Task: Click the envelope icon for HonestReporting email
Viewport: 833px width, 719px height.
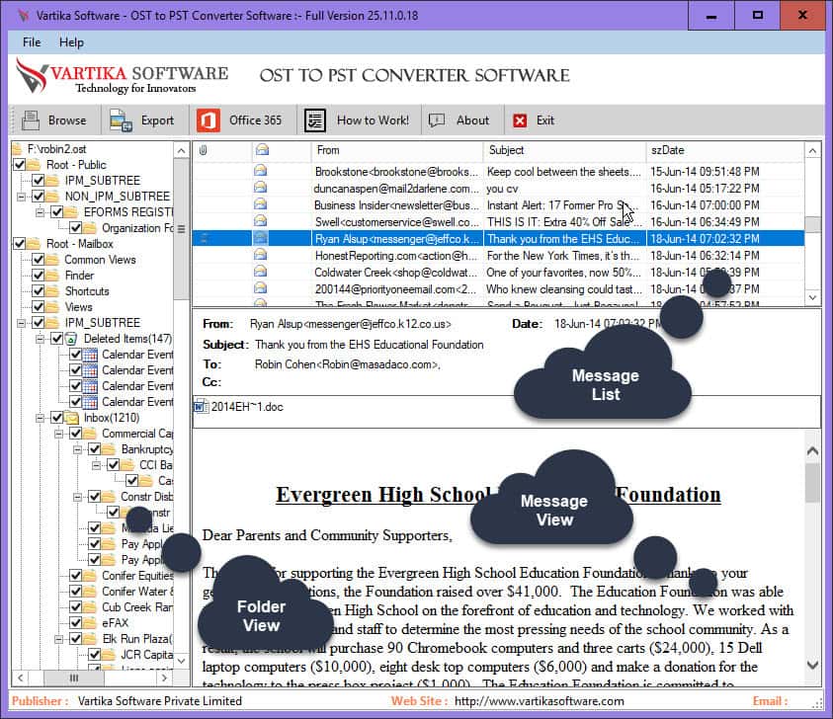Action: [260, 256]
